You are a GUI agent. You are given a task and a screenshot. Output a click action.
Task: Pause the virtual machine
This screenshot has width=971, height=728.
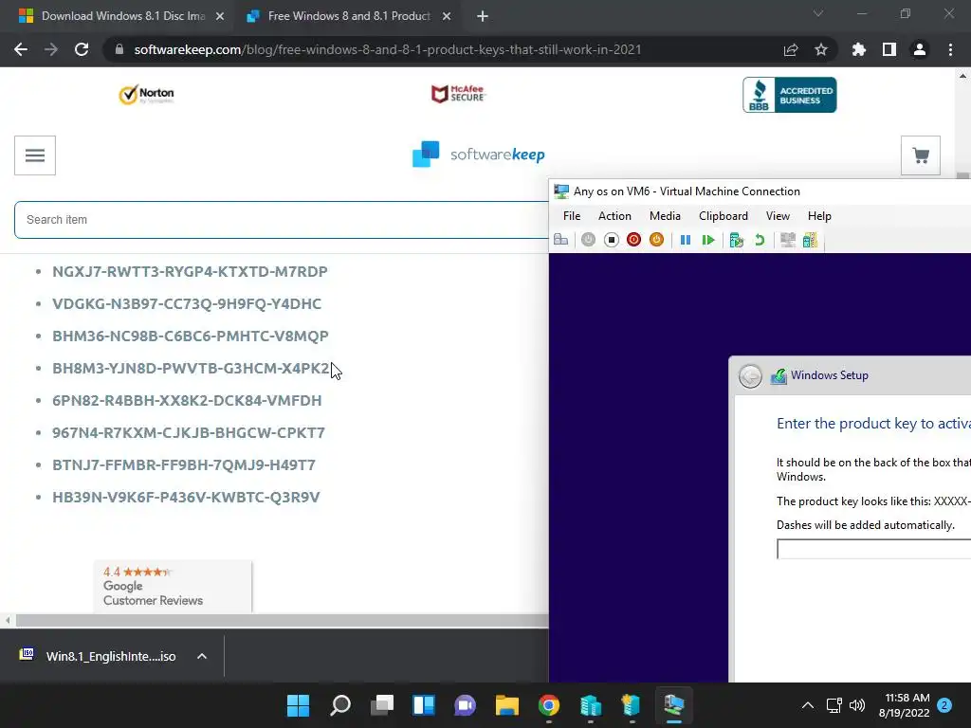686,240
